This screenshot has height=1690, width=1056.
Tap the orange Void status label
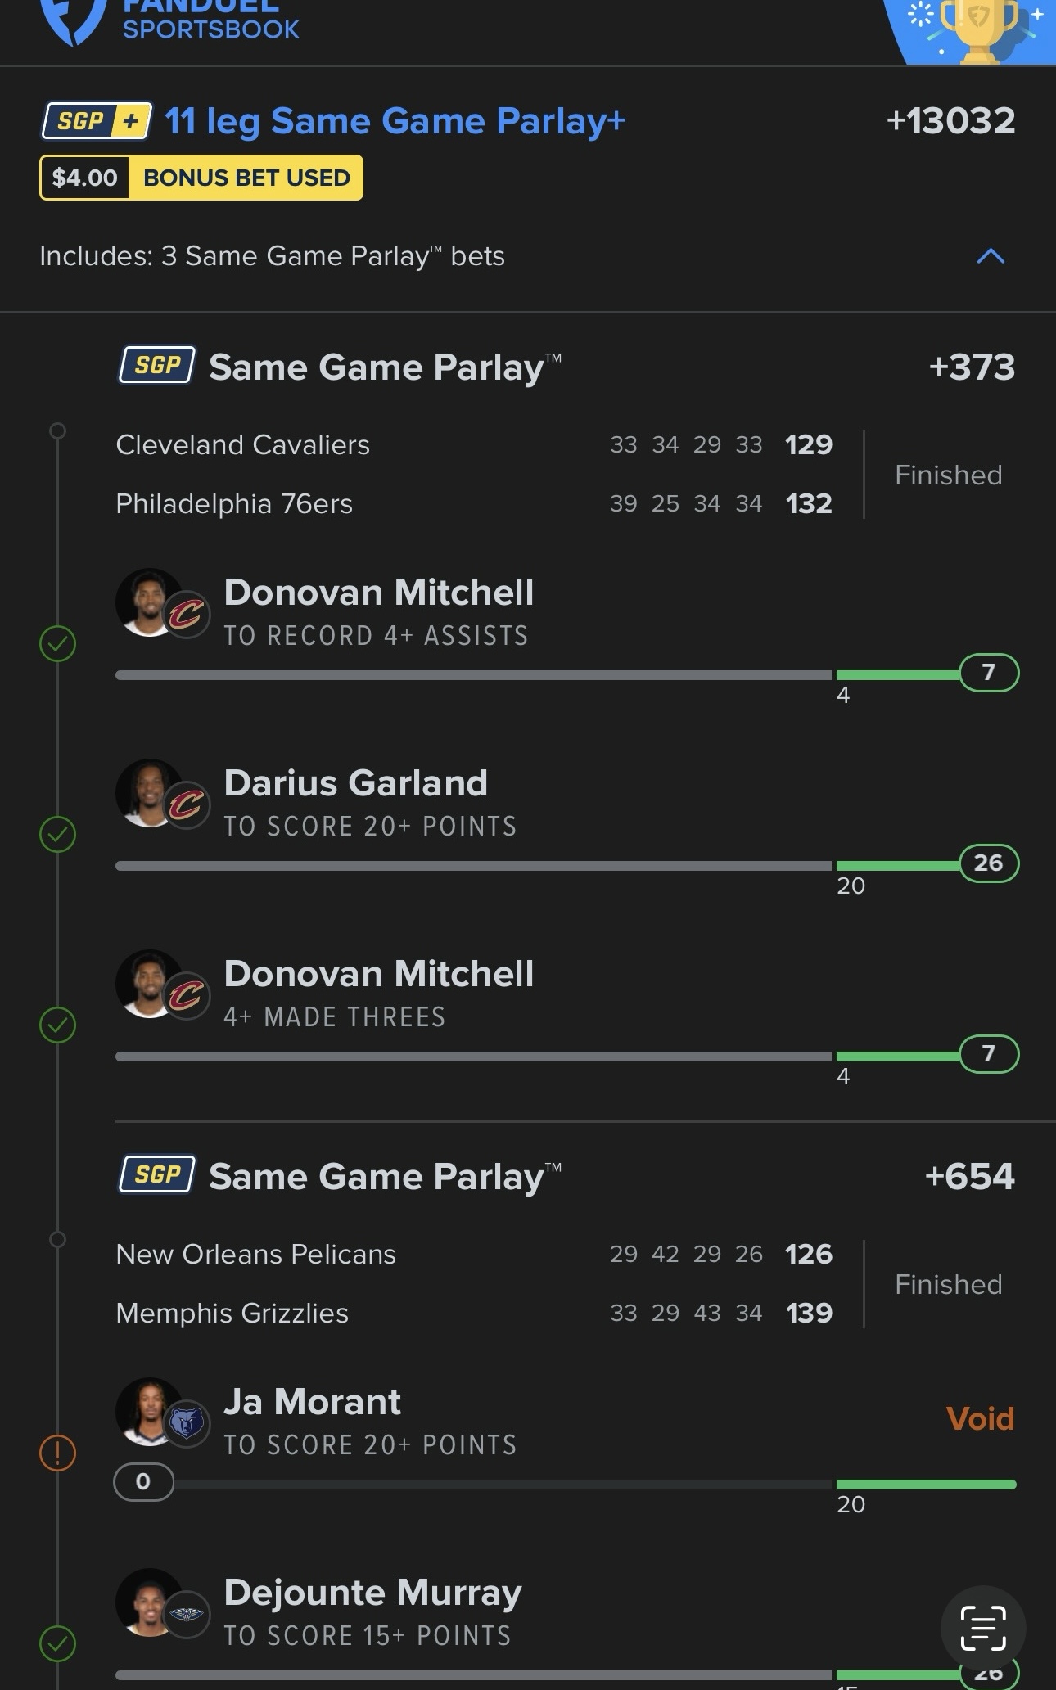coord(980,1418)
